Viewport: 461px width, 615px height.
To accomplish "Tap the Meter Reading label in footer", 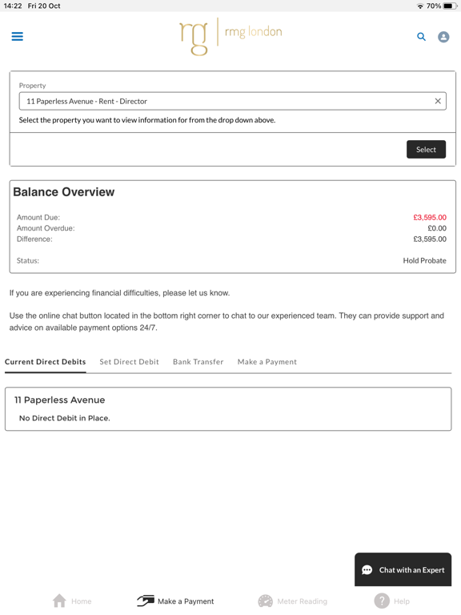I will click(x=303, y=601).
